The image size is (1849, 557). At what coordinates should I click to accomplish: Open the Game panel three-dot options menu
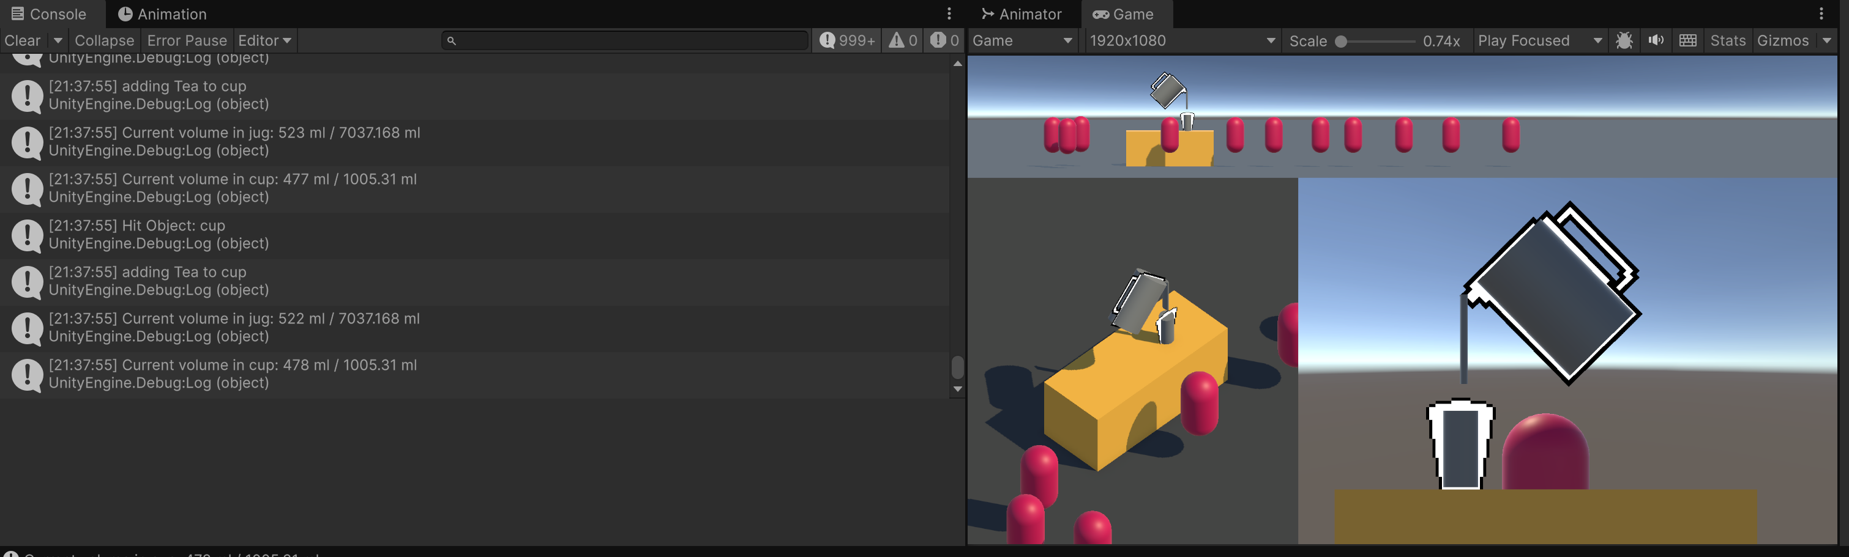coord(1821,13)
